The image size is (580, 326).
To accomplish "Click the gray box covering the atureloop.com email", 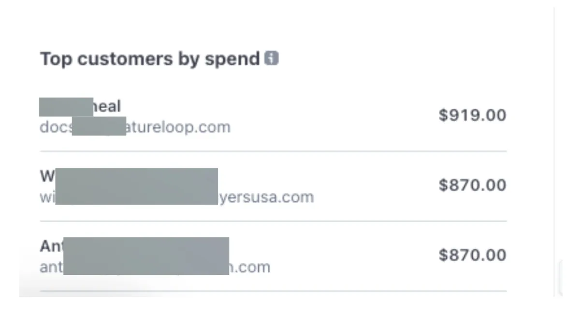I will point(99,126).
